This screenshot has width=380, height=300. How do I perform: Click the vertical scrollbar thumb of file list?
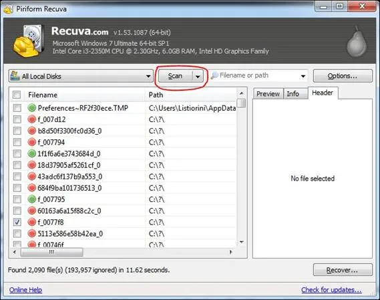[241, 103]
